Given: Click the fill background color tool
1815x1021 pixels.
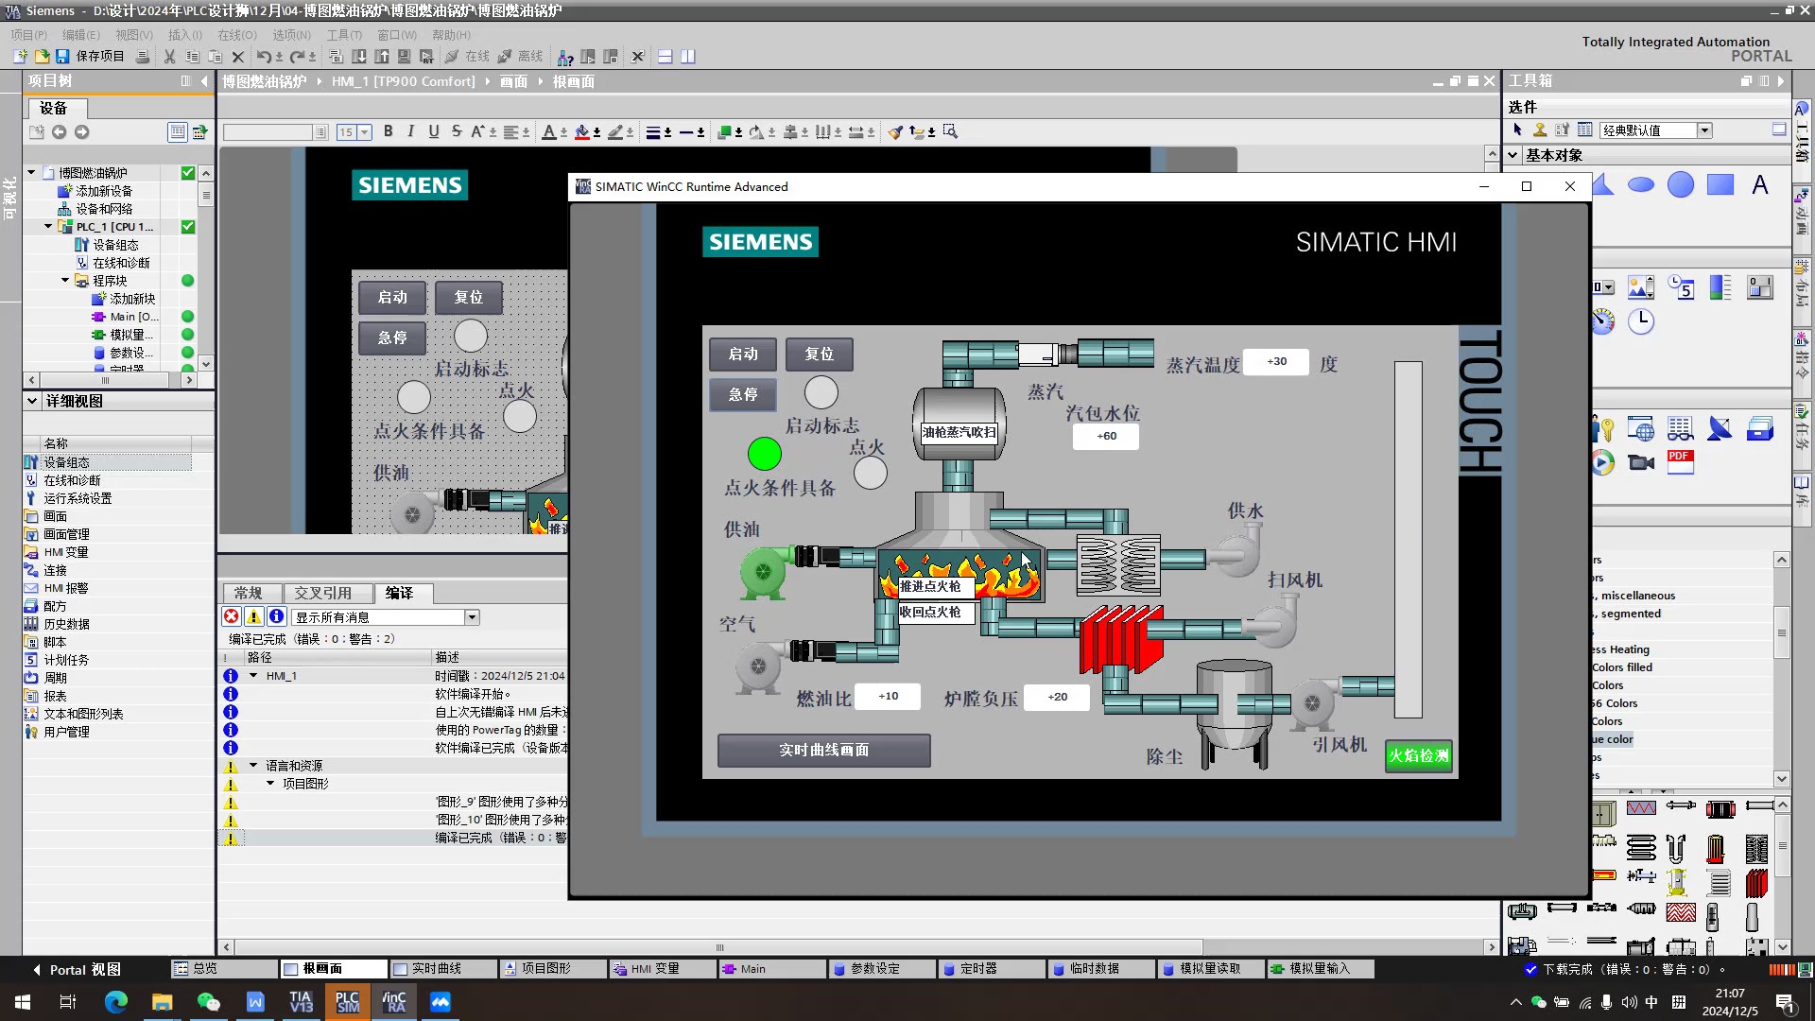Looking at the screenshot, I should [582, 132].
